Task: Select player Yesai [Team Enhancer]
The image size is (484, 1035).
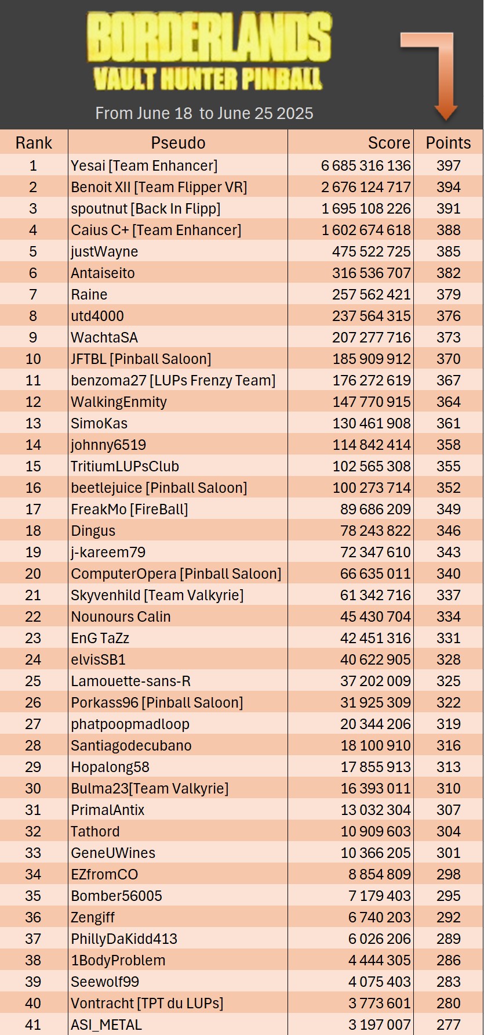Action: click(x=144, y=165)
